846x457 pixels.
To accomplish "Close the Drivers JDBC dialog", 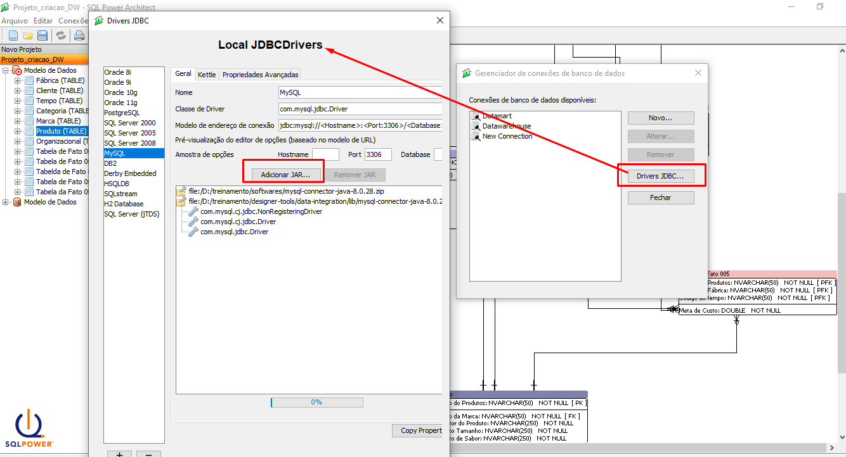I will click(440, 20).
